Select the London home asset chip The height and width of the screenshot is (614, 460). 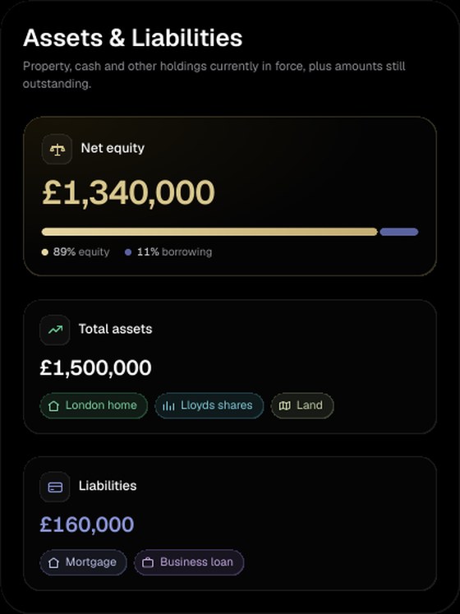tap(94, 406)
